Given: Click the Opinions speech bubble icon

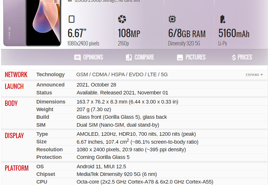Looking at the screenshot, I should tap(77, 57).
